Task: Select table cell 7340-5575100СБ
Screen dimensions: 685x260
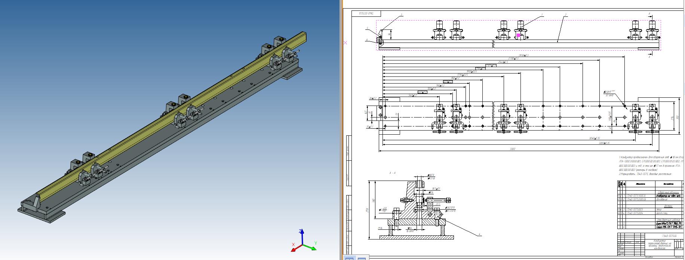Action: [x=641, y=196]
